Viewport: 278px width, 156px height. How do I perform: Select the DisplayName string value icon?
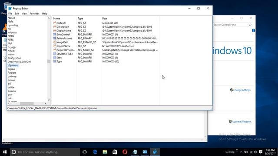[55, 31]
